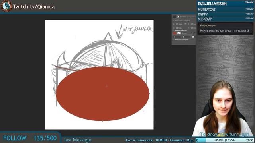
Task: Open the red fill color swatch in Properties panel
Action: pos(175,33)
